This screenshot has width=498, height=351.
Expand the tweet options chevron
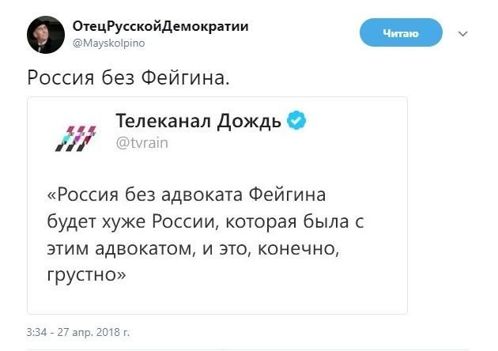[463, 33]
